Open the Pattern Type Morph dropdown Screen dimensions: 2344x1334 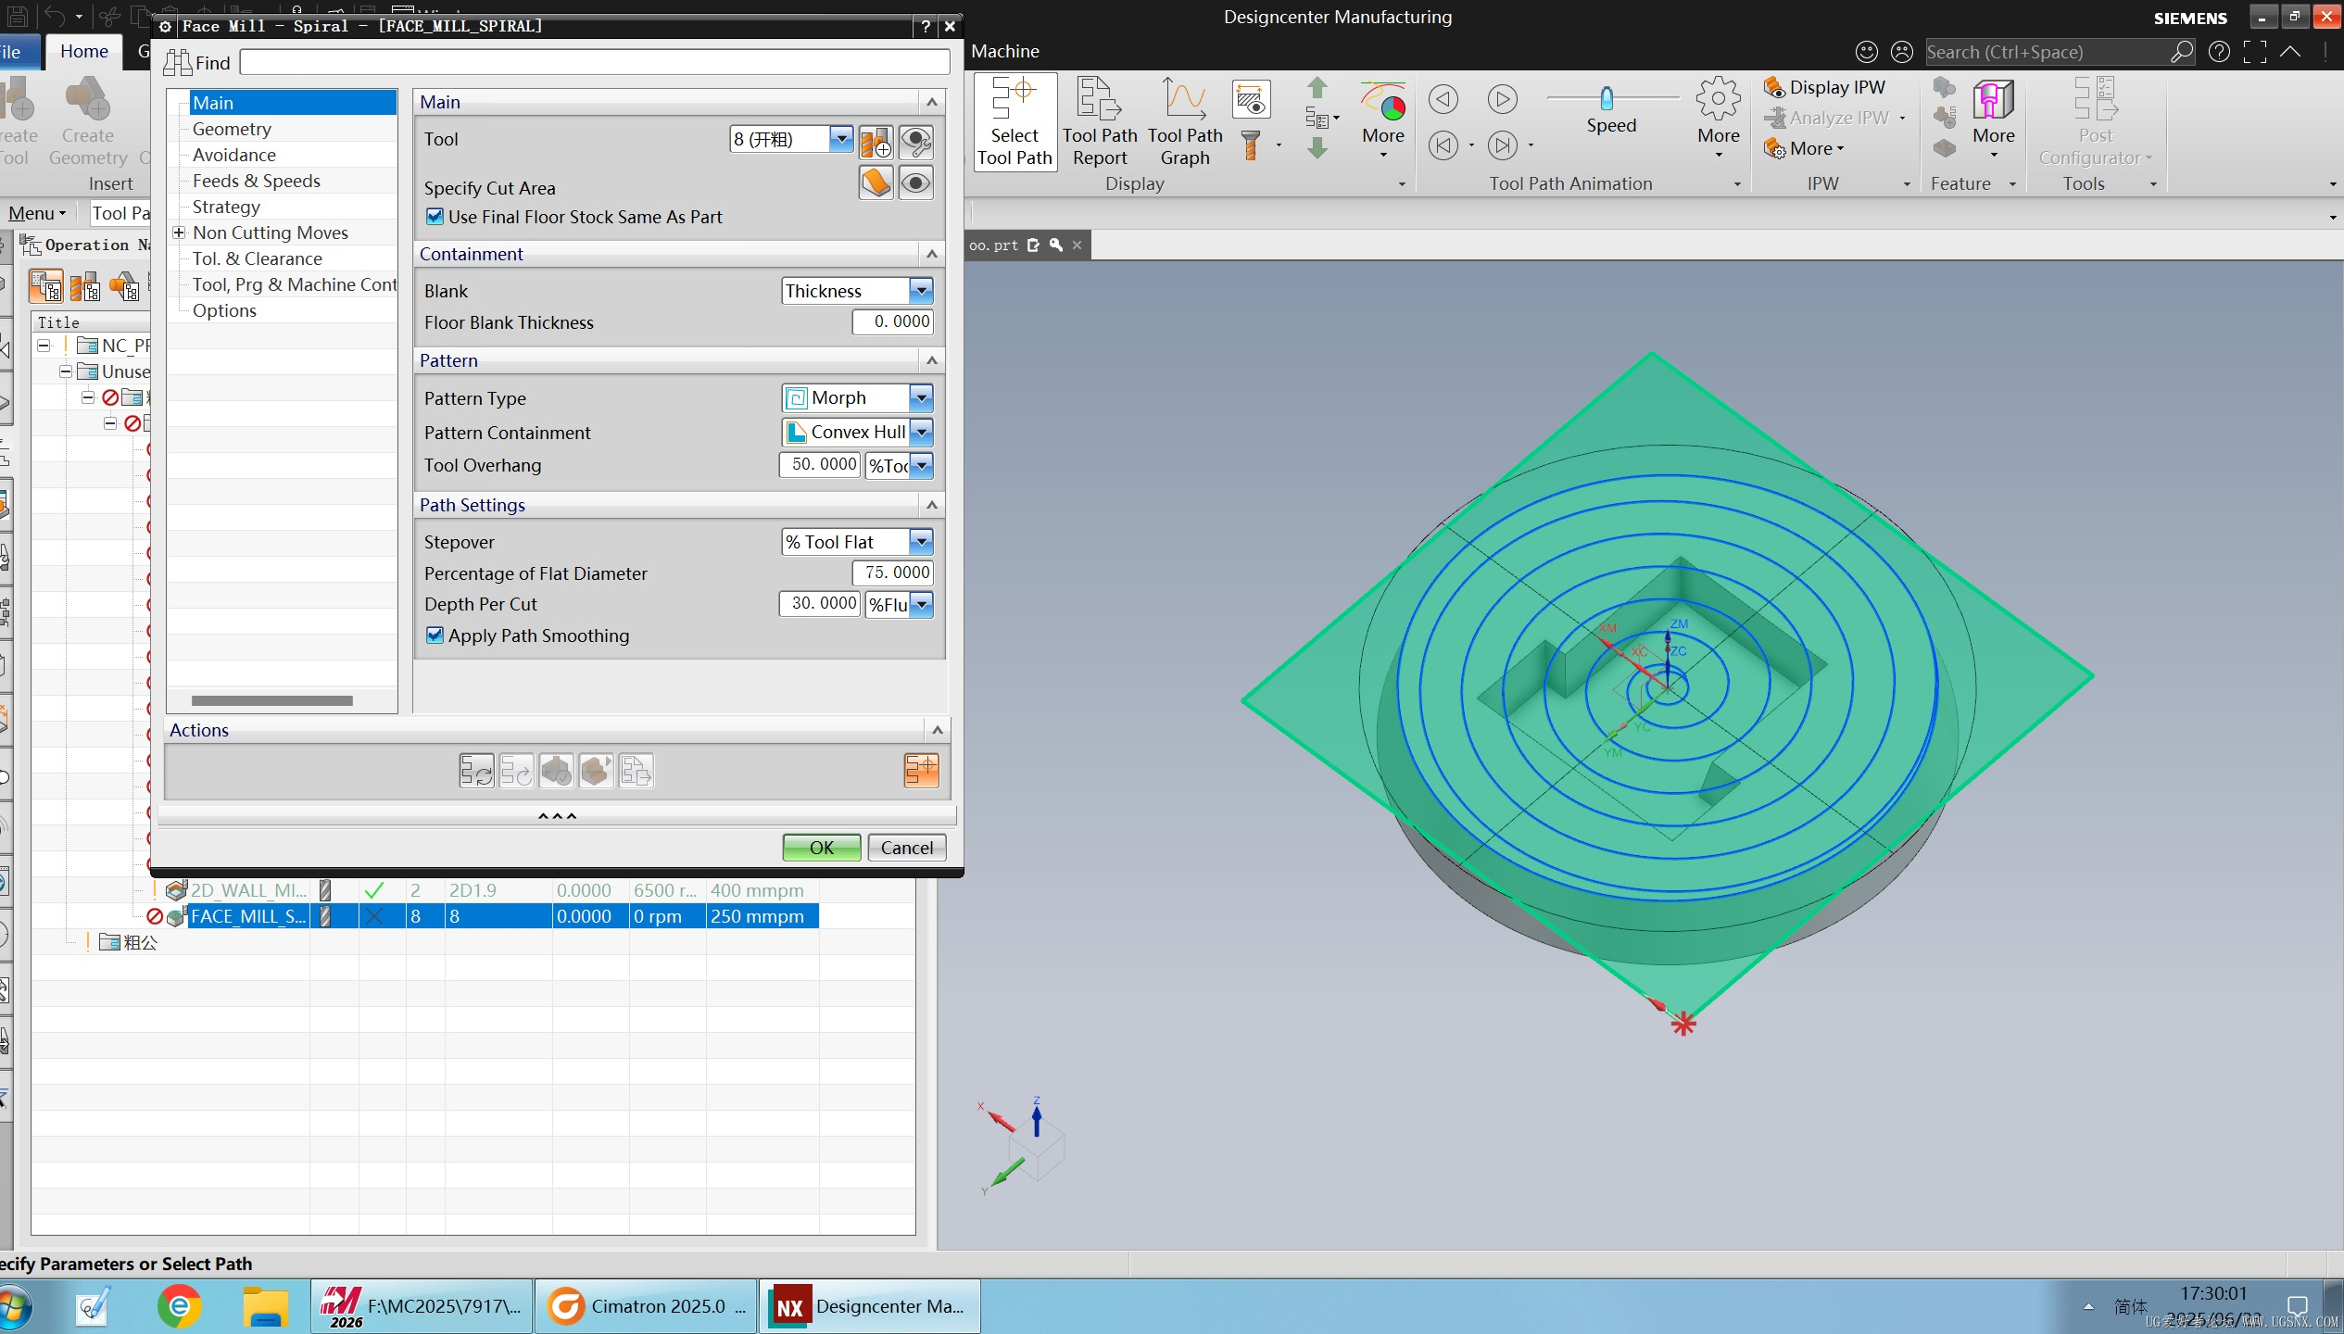click(x=920, y=398)
